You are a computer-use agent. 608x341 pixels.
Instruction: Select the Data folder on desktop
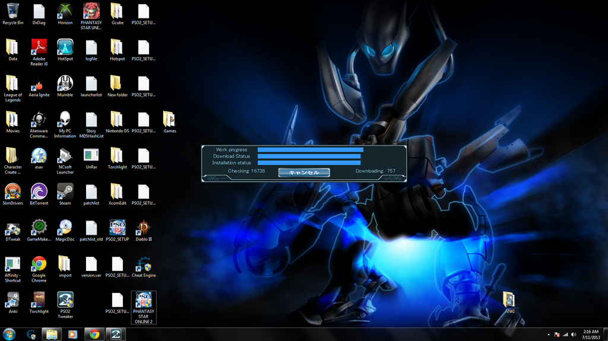pyautogui.click(x=13, y=50)
